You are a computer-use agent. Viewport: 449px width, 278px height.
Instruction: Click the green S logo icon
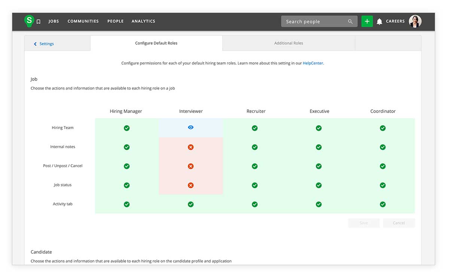29,21
